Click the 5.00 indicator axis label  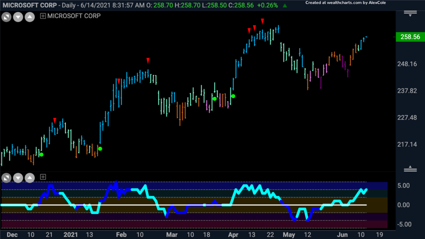(x=403, y=185)
